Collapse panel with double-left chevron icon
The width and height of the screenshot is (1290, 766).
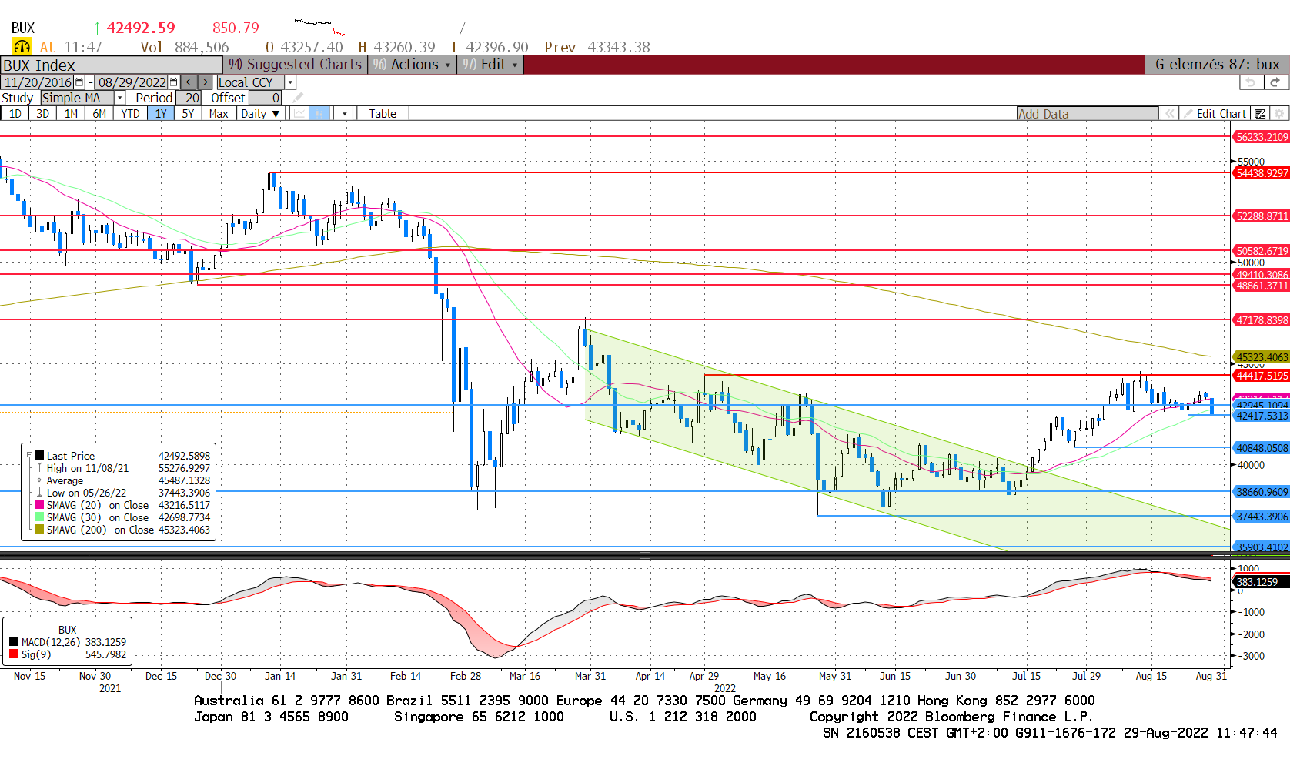pyautogui.click(x=1169, y=114)
